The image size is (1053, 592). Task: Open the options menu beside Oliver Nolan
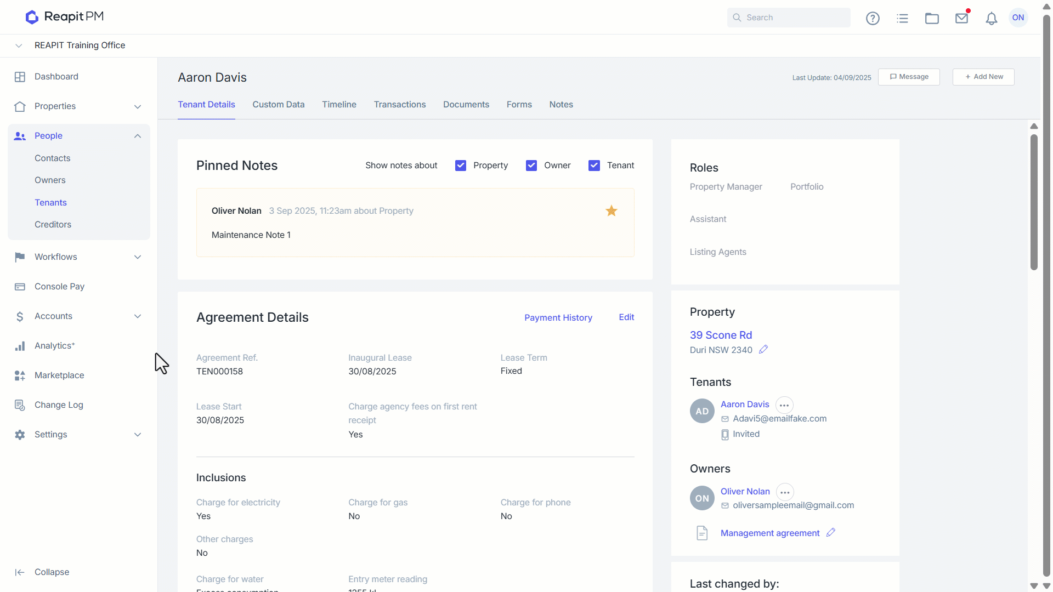pos(785,492)
